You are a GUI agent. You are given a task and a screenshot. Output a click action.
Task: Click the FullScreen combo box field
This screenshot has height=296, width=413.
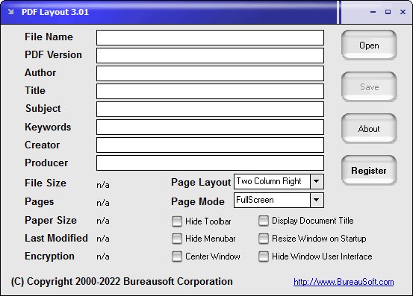coord(279,200)
